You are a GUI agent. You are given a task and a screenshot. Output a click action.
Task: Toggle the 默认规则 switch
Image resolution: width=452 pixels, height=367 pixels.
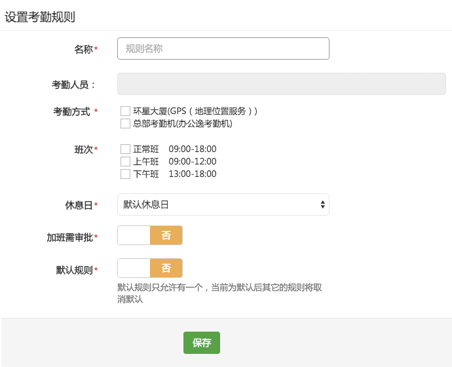pyautogui.click(x=150, y=268)
